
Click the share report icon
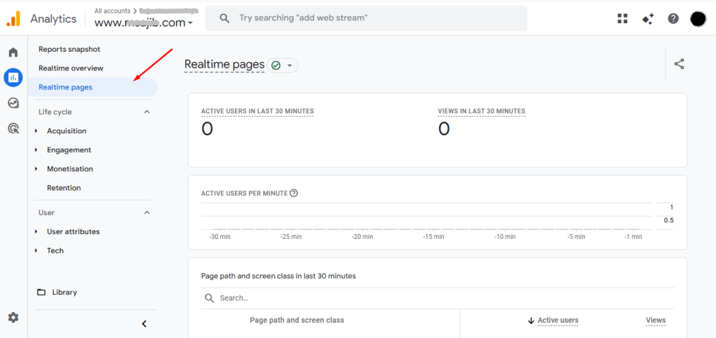coord(679,64)
